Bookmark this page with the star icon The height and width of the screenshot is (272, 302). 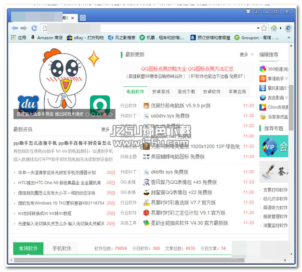[264, 28]
